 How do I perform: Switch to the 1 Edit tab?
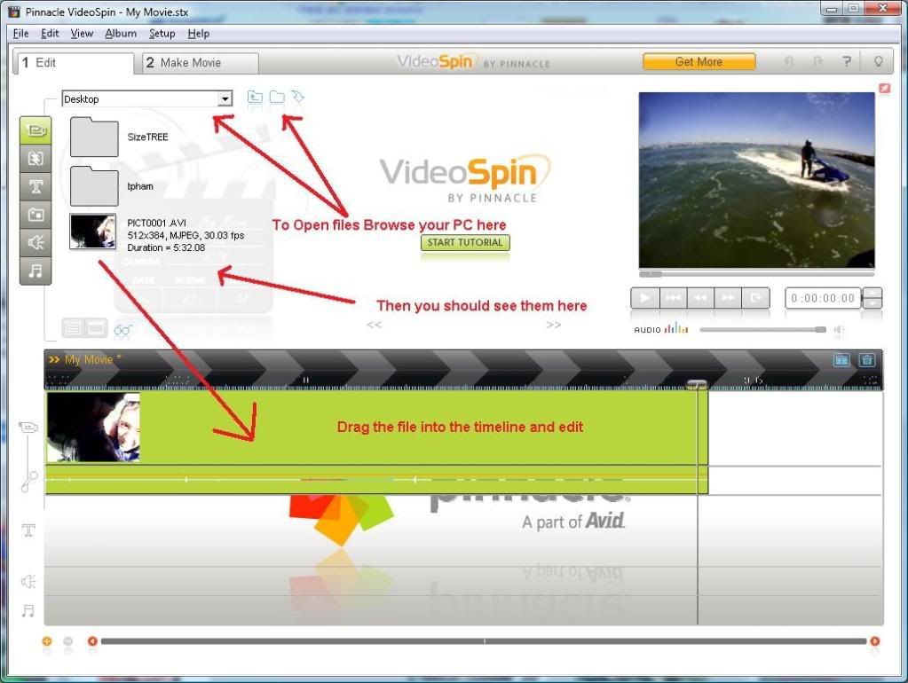point(75,62)
